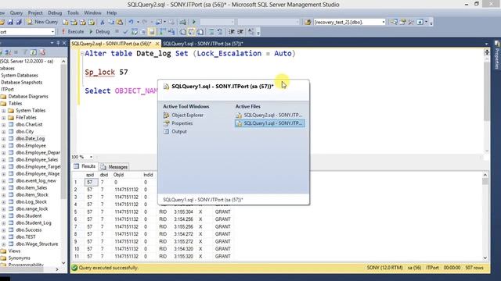Expand the dbo.Date_Log table node

pos(3,139)
